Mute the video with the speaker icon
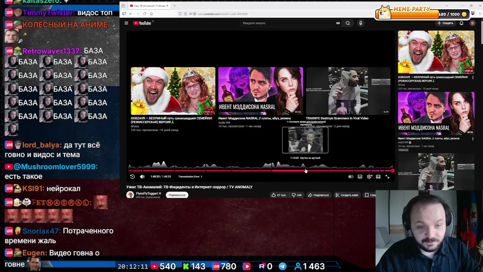The image size is (483, 272). tap(142, 176)
